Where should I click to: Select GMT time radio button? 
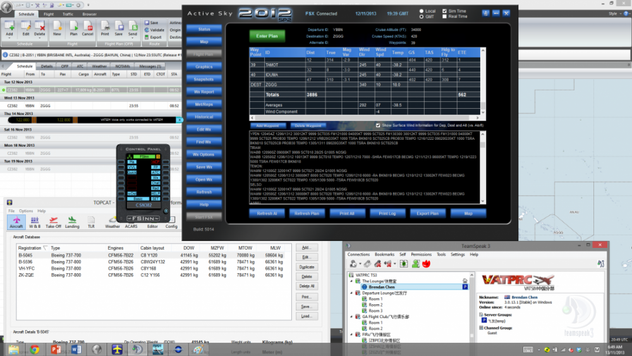tap(422, 17)
